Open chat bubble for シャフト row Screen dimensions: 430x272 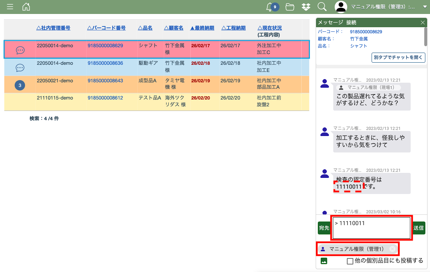click(20, 50)
